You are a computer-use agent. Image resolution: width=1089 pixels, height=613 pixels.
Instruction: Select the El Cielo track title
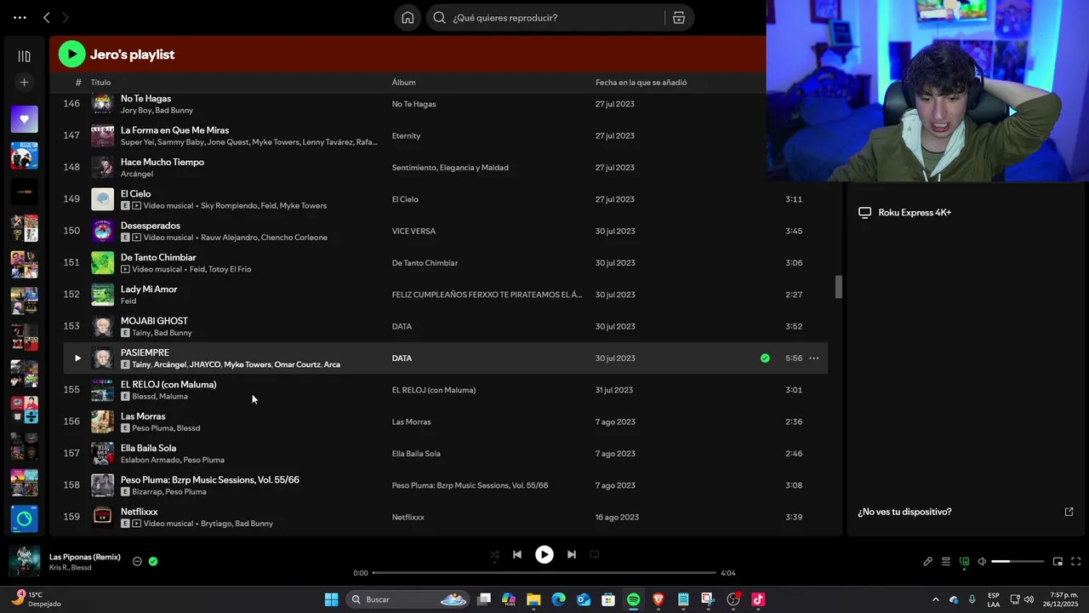pyautogui.click(x=135, y=194)
